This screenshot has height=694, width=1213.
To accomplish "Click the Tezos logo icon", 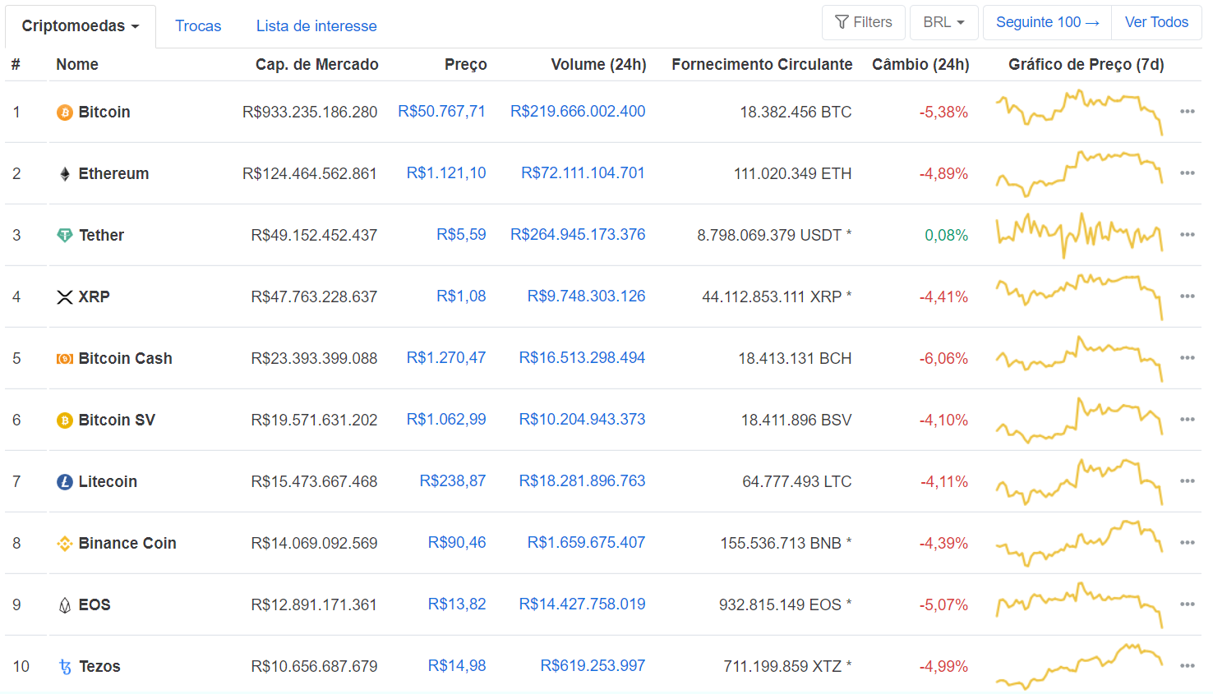I will 65,667.
